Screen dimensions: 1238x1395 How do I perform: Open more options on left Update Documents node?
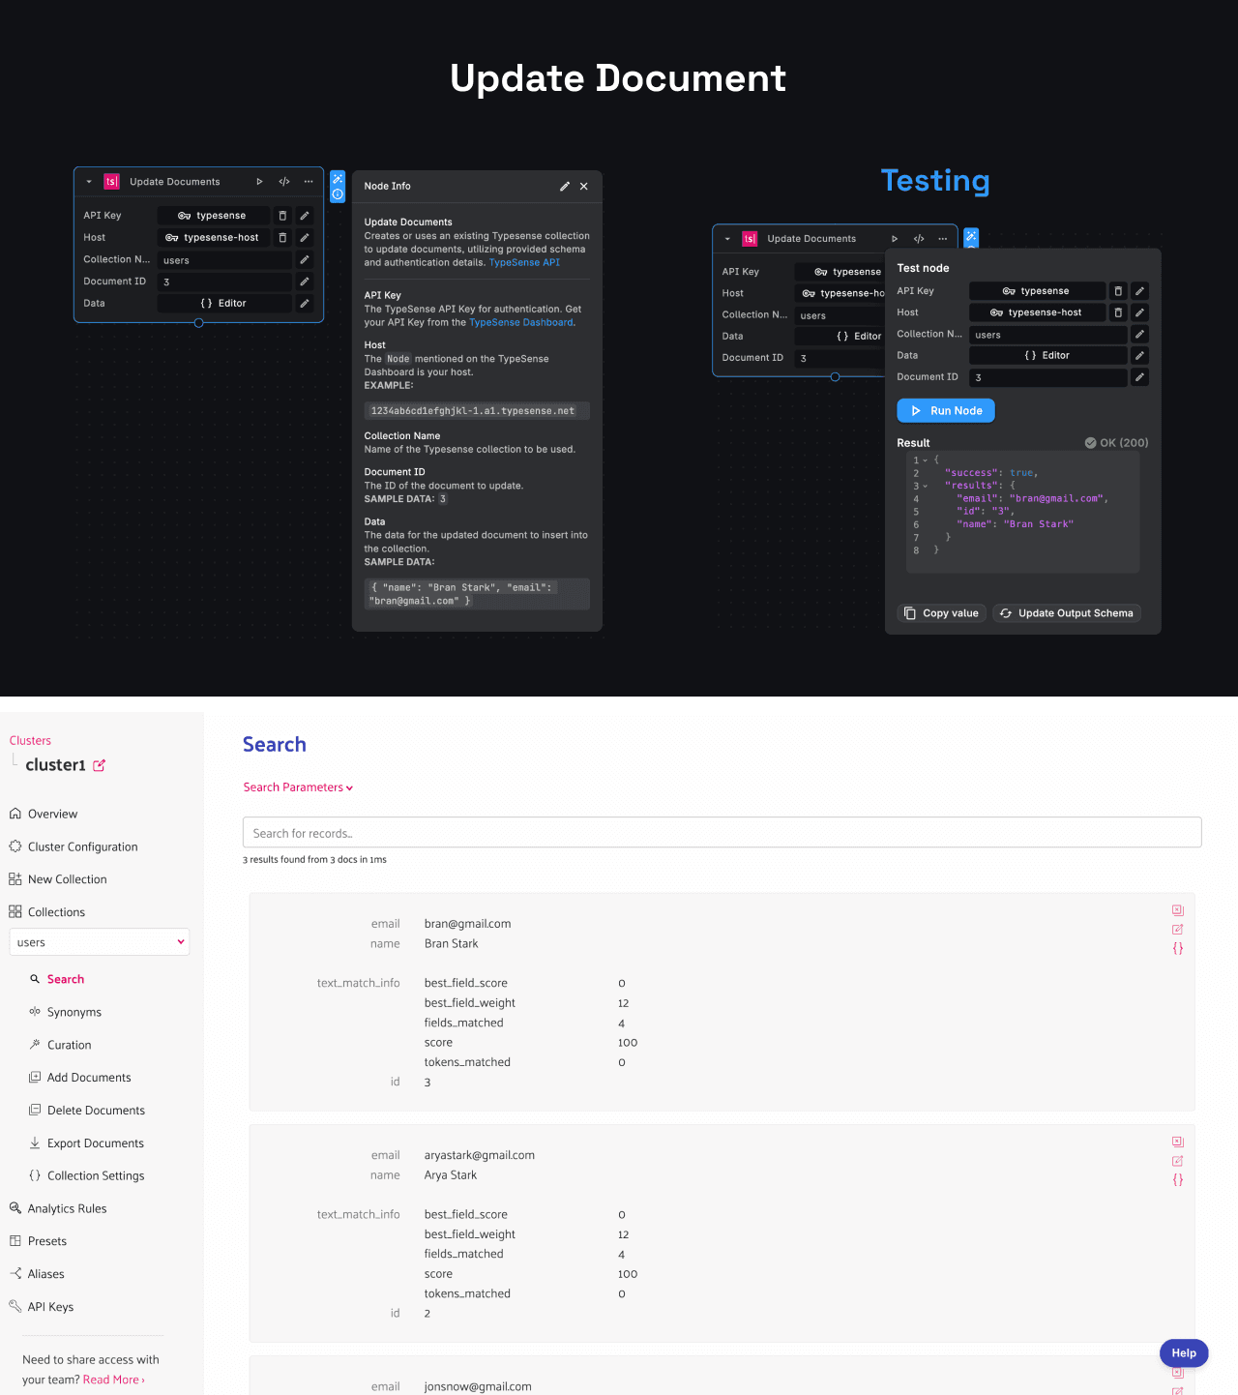click(x=309, y=182)
